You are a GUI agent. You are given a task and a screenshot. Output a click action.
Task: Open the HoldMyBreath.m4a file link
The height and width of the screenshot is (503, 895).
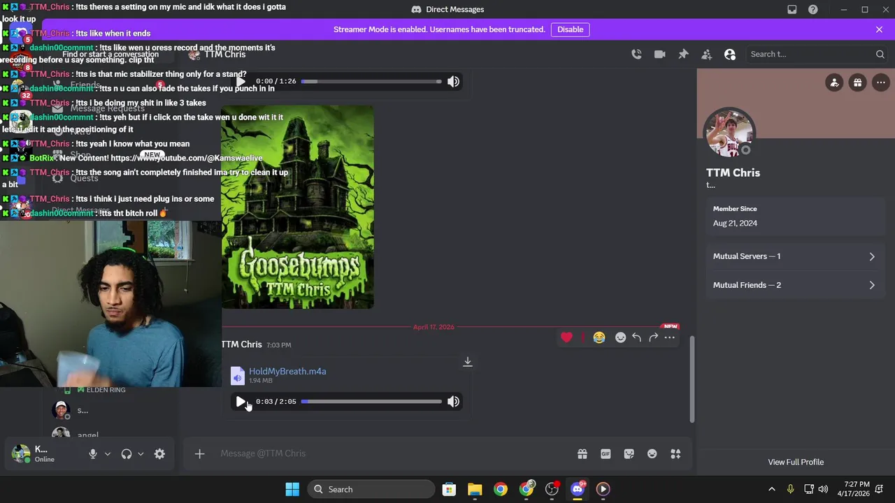click(x=287, y=371)
